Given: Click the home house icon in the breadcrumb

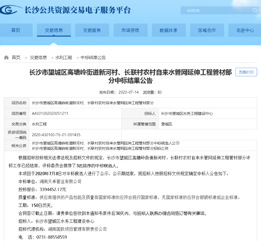Looking at the screenshot, I should 6,57.
